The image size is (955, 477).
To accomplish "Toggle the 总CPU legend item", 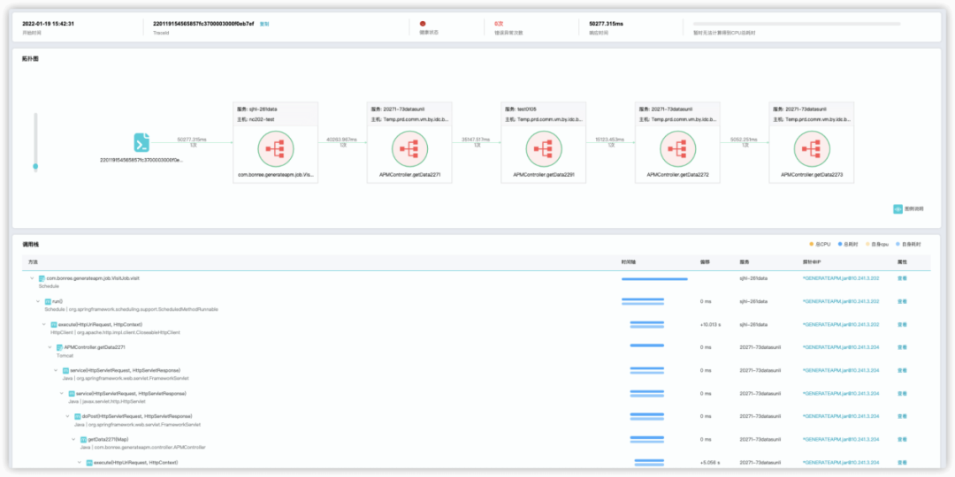I will tap(820, 244).
